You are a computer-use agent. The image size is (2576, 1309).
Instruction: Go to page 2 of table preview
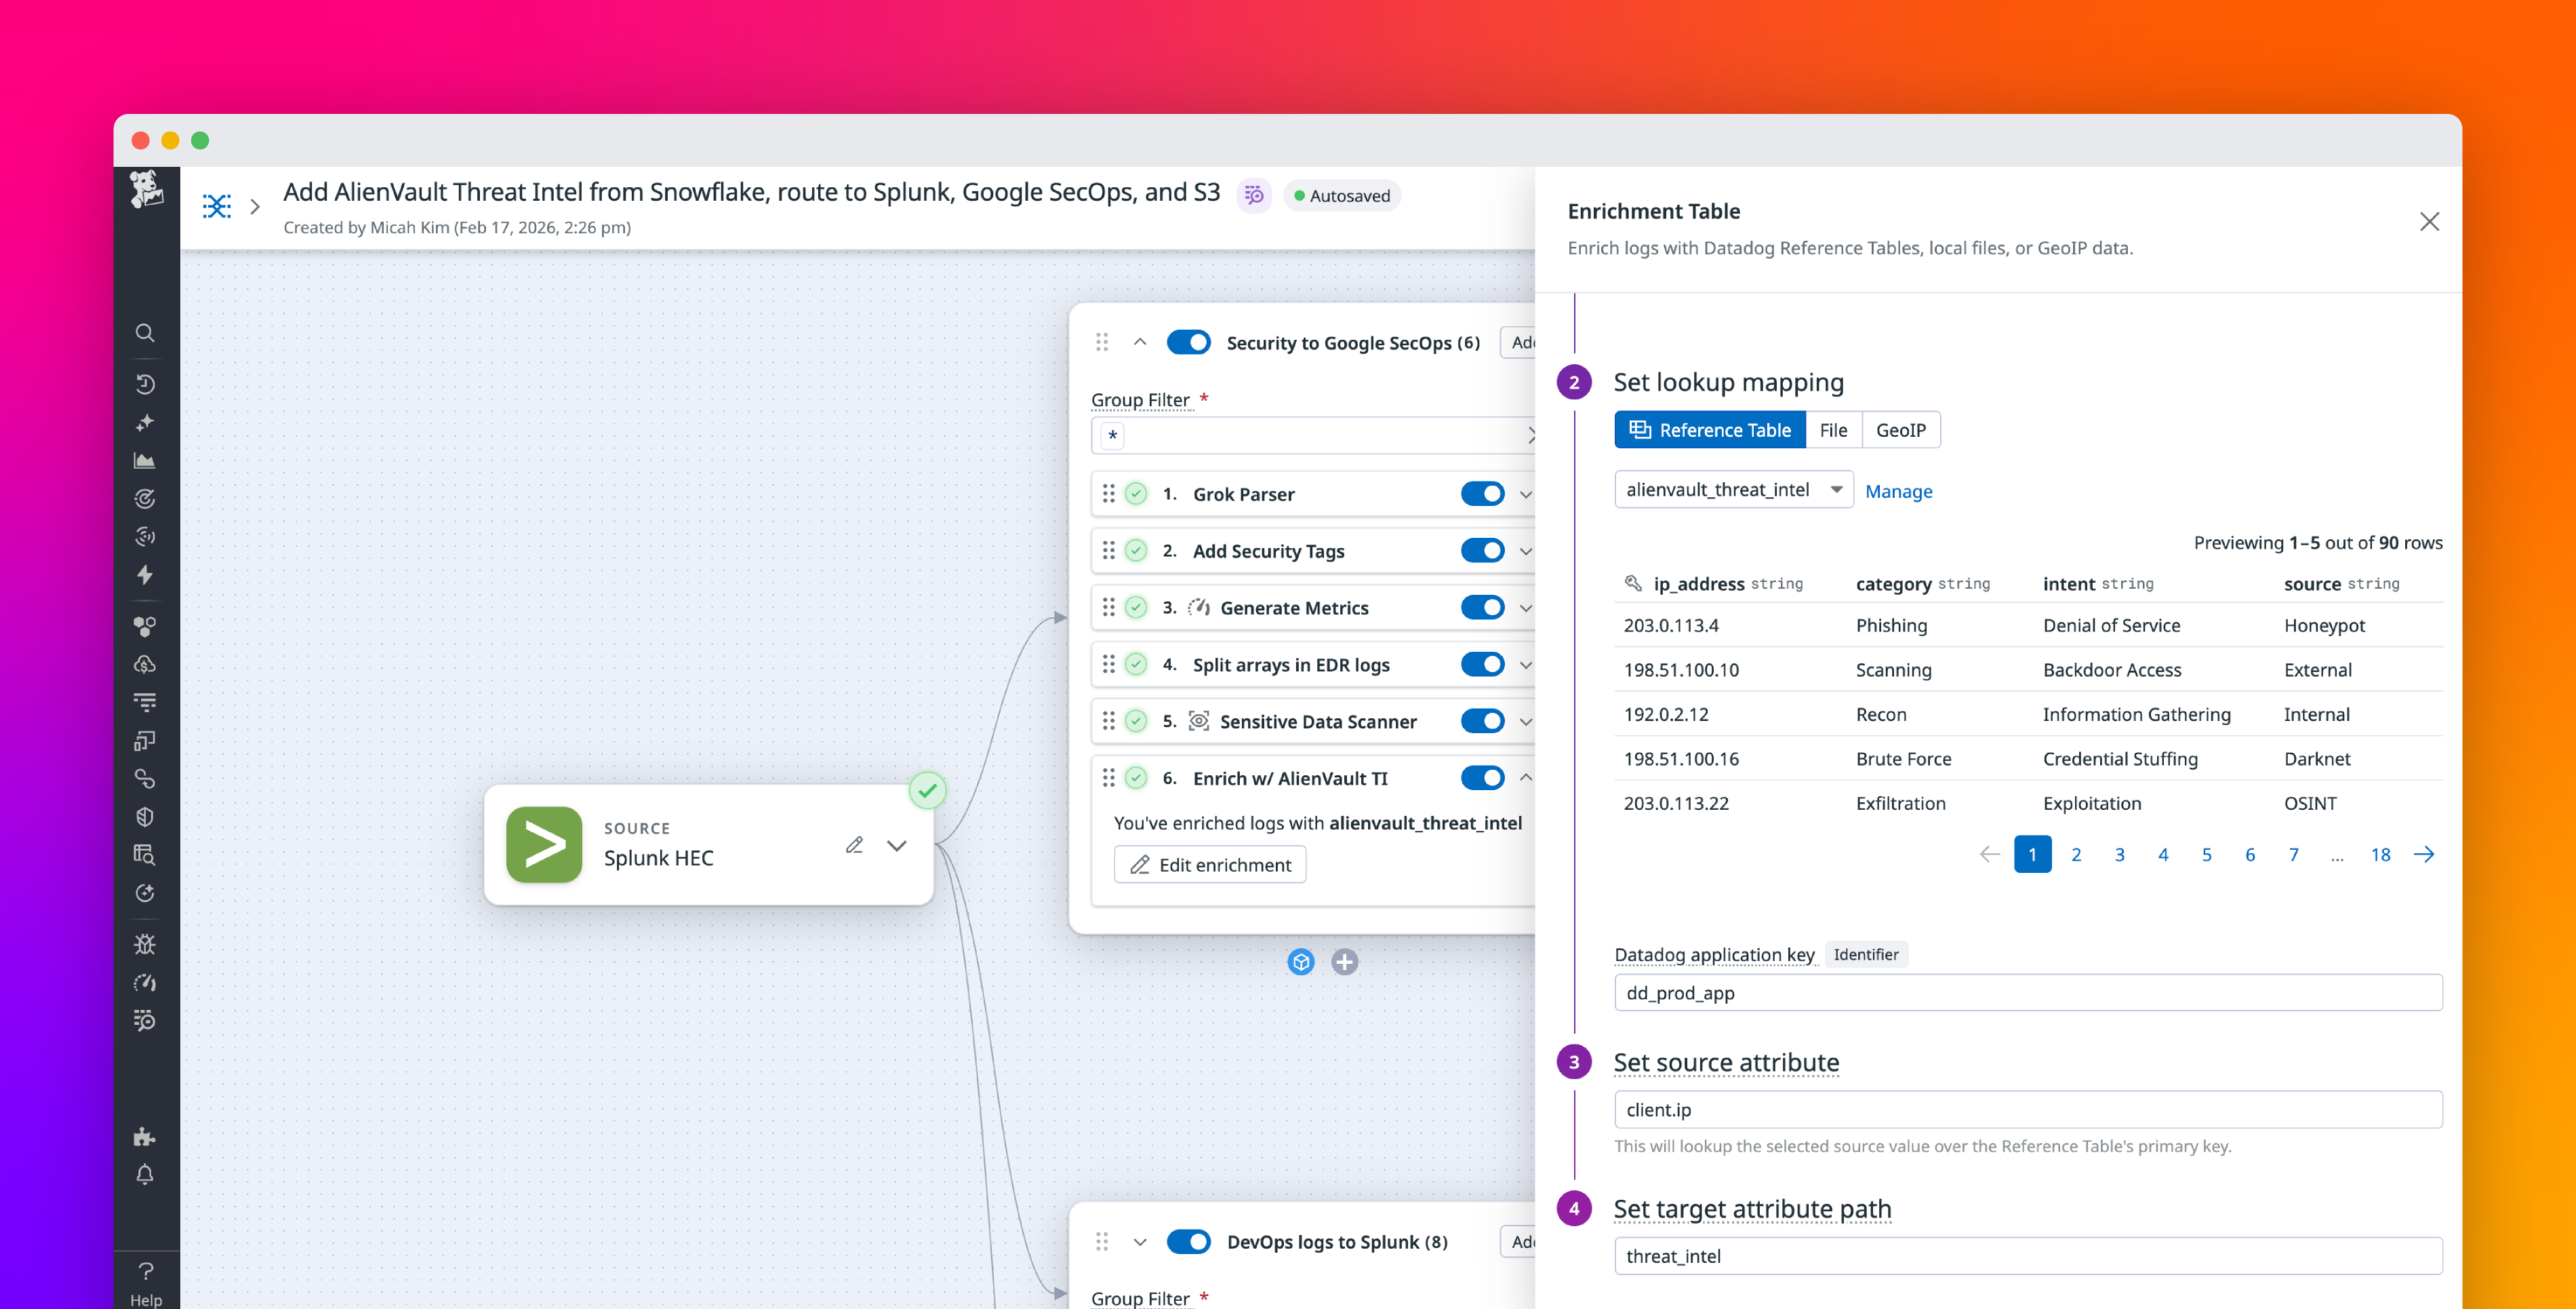pyautogui.click(x=2076, y=855)
